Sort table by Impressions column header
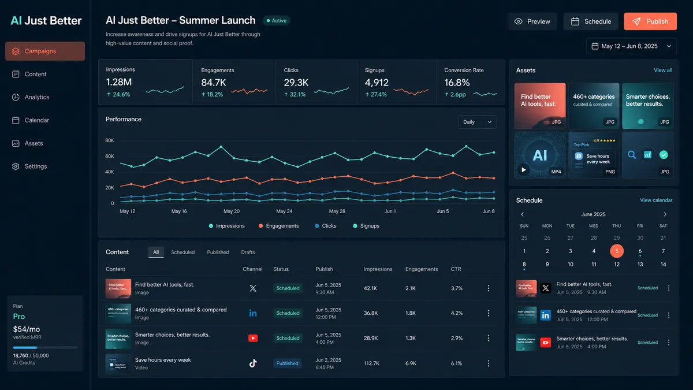The width and height of the screenshot is (693, 390). tap(378, 269)
